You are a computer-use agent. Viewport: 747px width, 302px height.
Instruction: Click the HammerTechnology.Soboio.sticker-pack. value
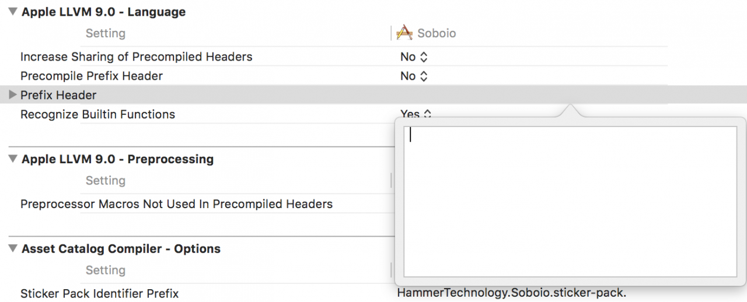tap(512, 293)
